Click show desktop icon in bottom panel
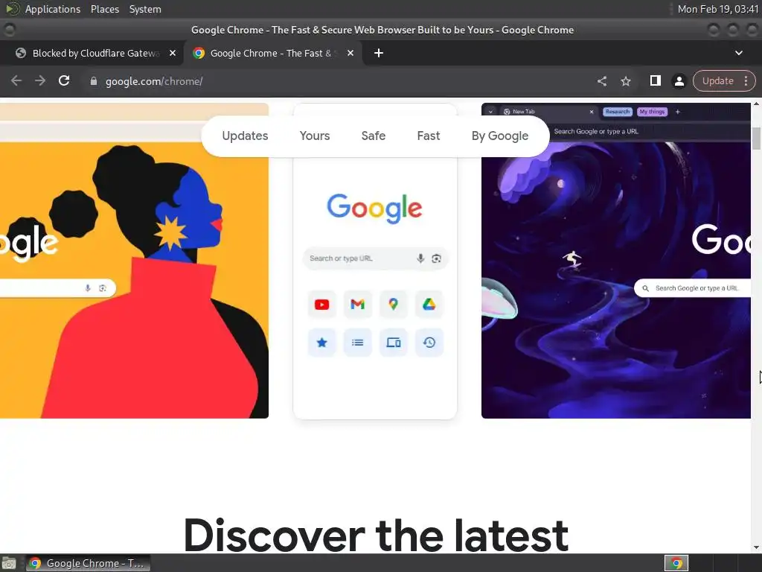Screen dimensions: 762x572 point(8,563)
